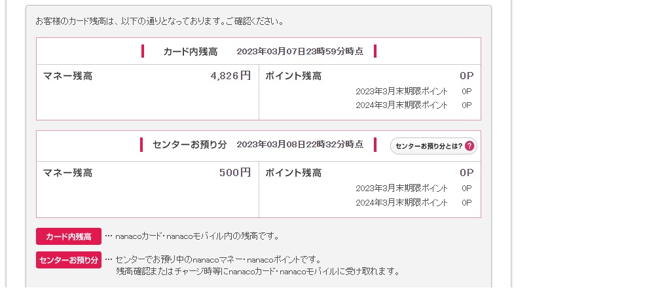Viewport: 660px width, 292px height.
Task: Click the お客様のカード残高は intro sentence
Action: tap(159, 22)
